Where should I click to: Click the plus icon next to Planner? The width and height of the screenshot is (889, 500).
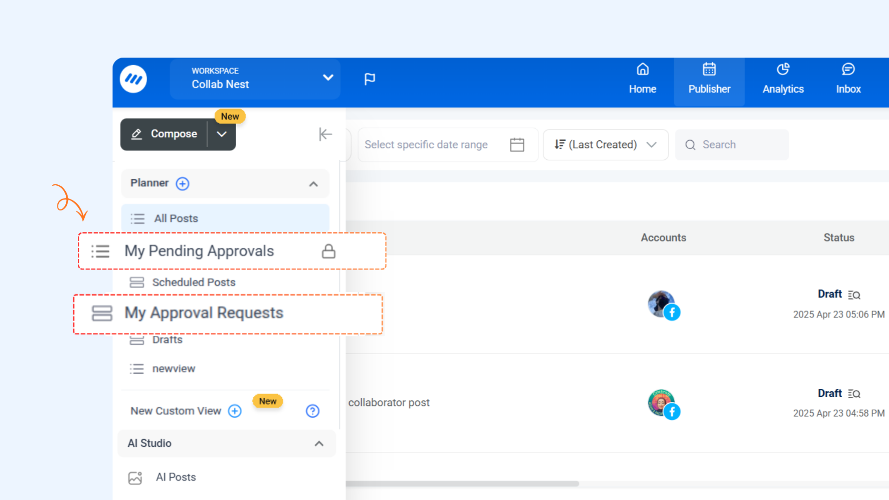[x=182, y=184]
